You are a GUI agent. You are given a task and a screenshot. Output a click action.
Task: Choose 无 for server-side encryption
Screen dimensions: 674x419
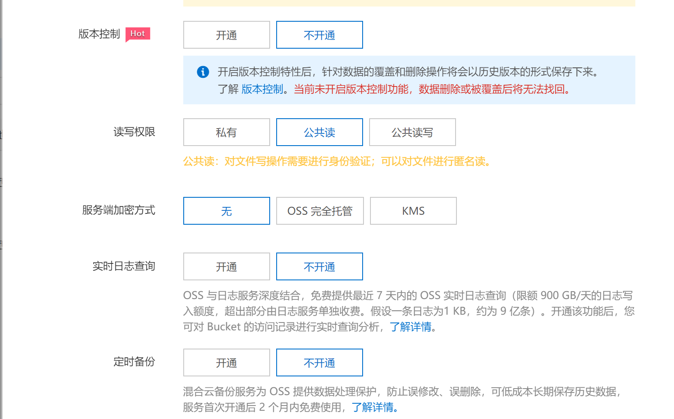(226, 211)
